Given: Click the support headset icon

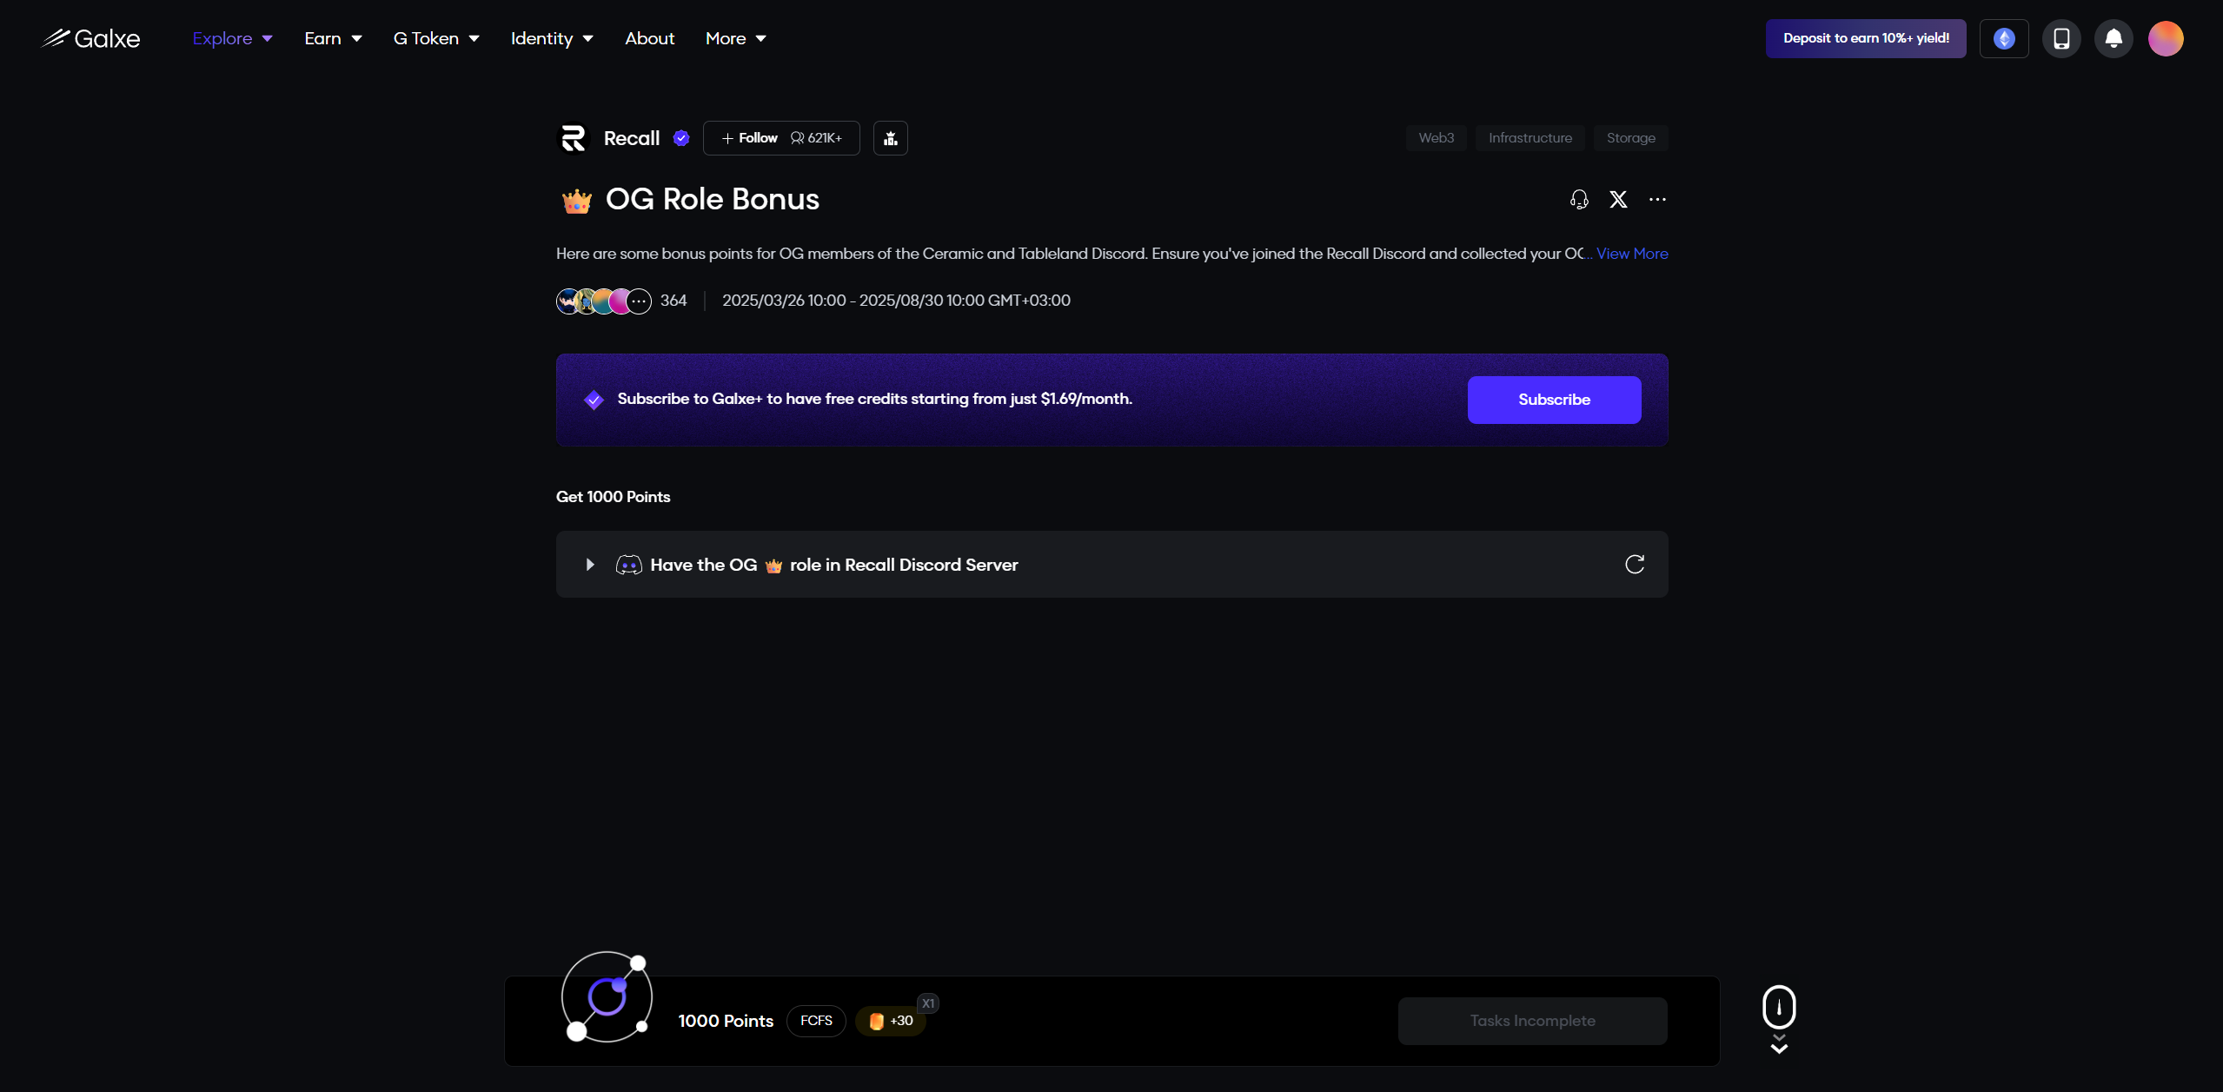Looking at the screenshot, I should [1579, 200].
